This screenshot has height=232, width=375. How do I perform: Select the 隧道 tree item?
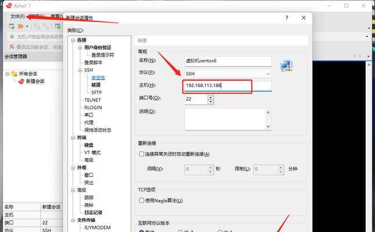point(96,85)
